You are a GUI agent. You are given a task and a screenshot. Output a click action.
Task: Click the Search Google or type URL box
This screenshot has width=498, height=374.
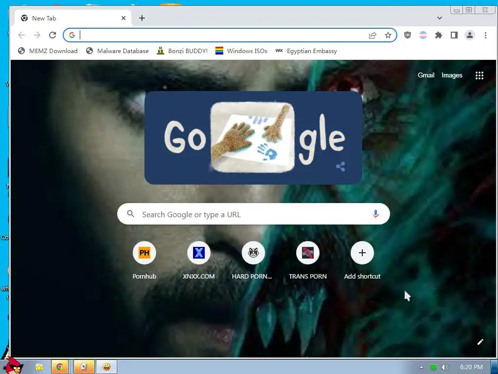[x=253, y=214]
